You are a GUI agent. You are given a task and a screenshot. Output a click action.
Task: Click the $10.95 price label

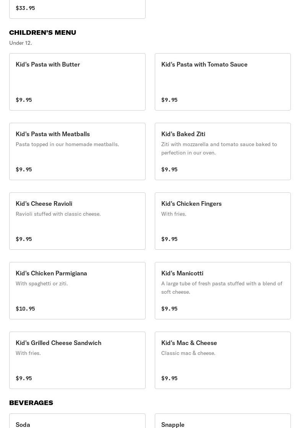tap(25, 309)
